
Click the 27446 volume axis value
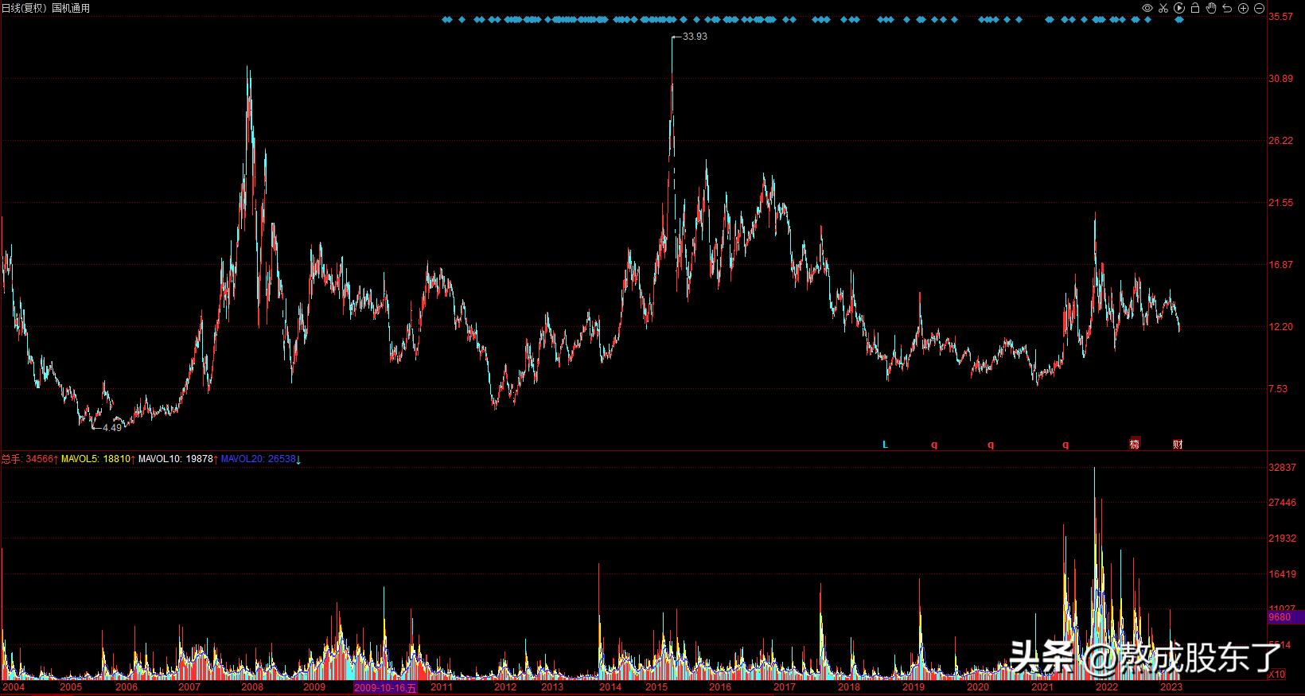1283,503
